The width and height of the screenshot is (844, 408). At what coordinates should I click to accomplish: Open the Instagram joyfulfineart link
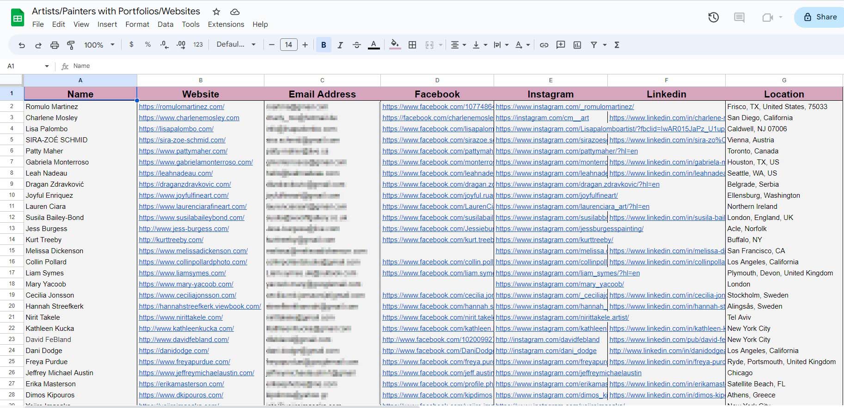pyautogui.click(x=557, y=195)
